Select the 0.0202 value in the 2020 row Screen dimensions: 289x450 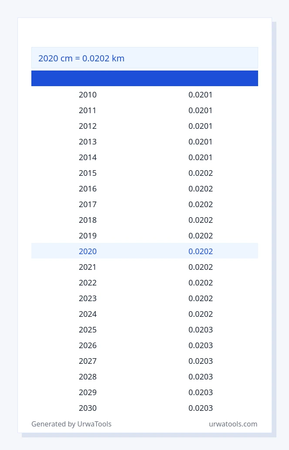tap(201, 251)
